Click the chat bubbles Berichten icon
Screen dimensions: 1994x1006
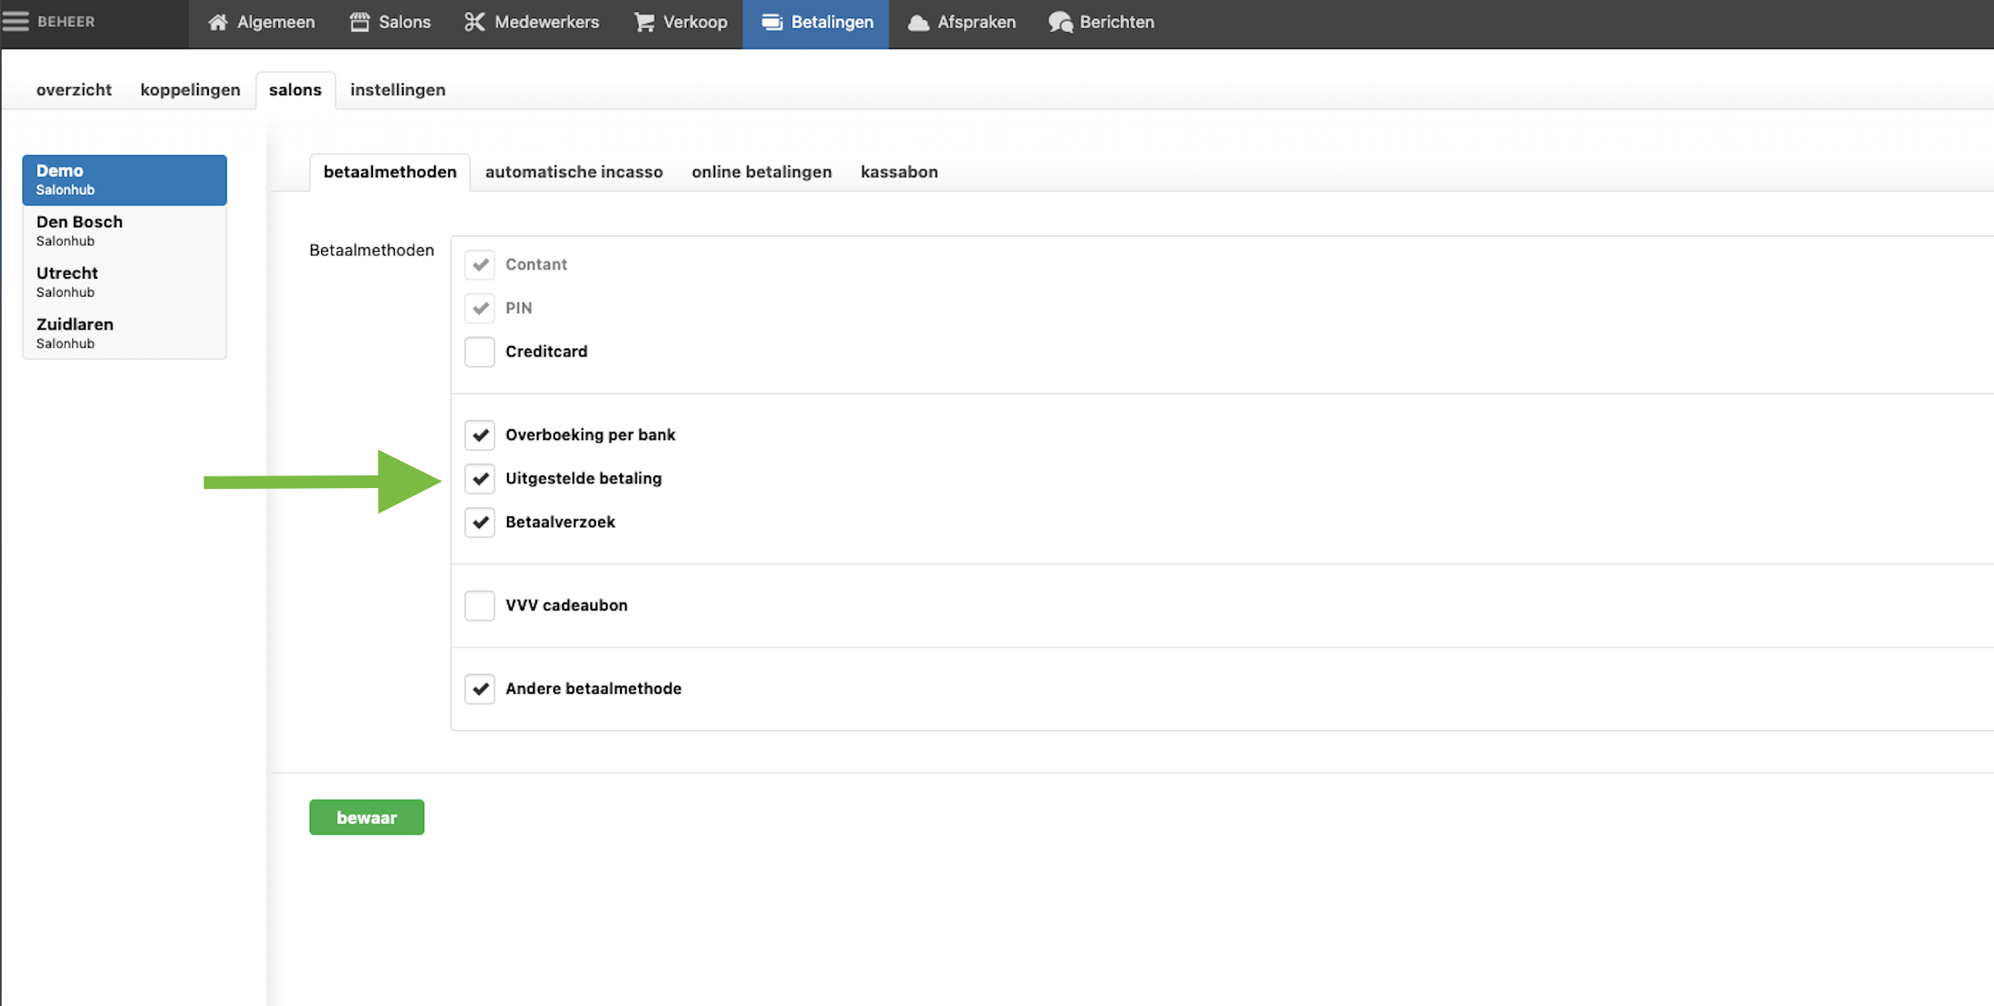(x=1060, y=22)
